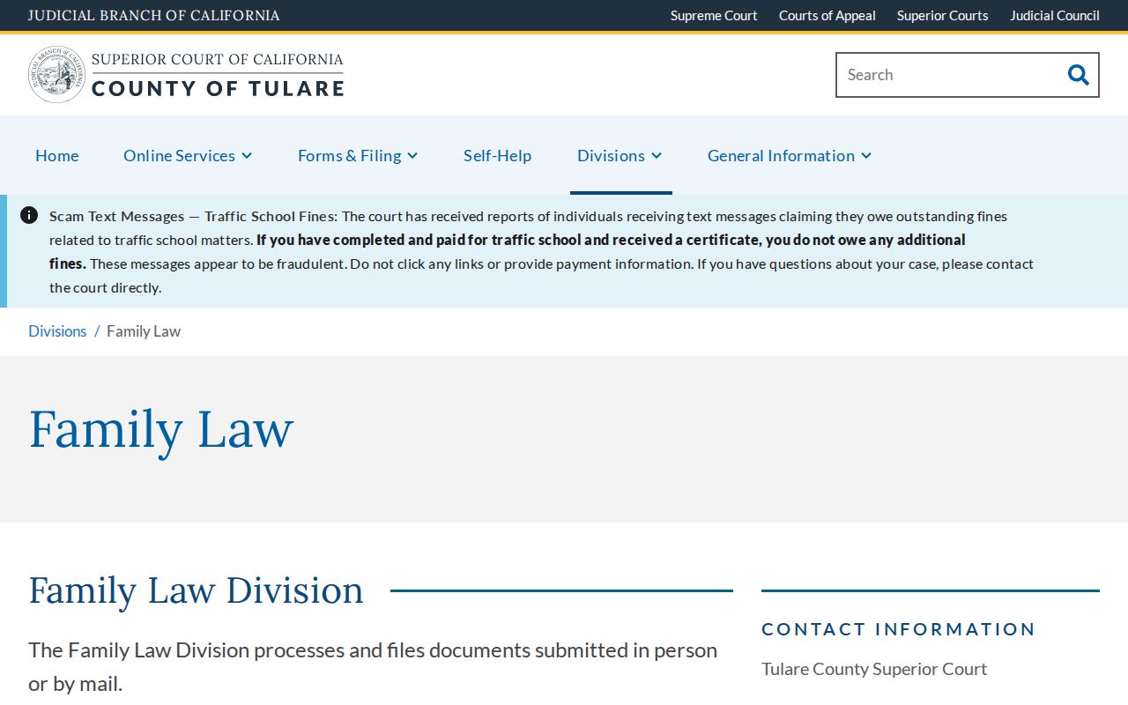
Task: Go to the Home menu item
Action: (57, 155)
